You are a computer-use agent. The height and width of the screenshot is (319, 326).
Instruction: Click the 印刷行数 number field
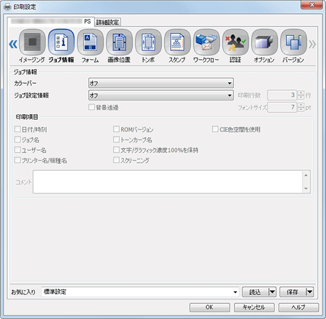point(282,95)
